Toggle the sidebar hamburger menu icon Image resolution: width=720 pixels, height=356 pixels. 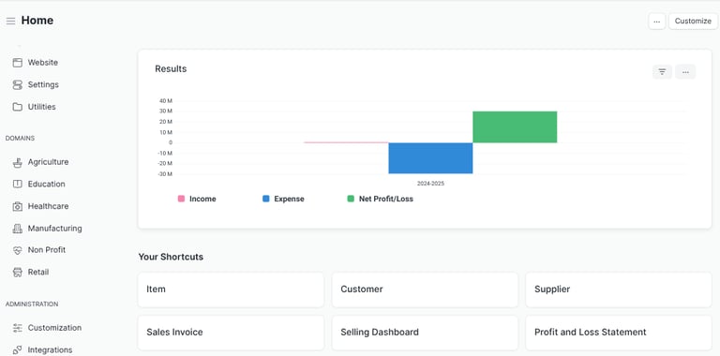[x=10, y=22]
